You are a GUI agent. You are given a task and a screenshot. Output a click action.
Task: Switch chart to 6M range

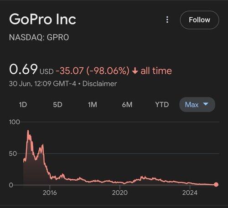pos(127,105)
